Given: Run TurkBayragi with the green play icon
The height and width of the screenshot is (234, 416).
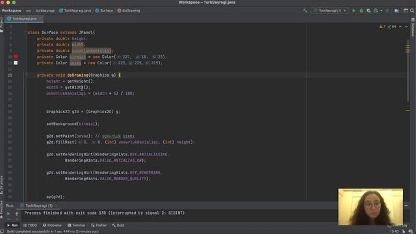Looking at the screenshot, I should point(354,10).
